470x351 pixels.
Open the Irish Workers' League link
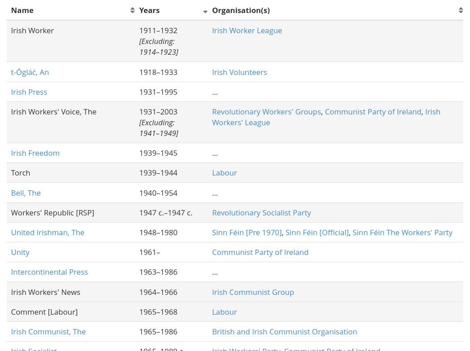pos(326,117)
